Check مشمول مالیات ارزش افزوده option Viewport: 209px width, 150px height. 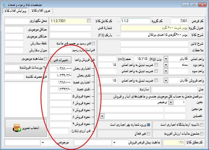point(202,134)
